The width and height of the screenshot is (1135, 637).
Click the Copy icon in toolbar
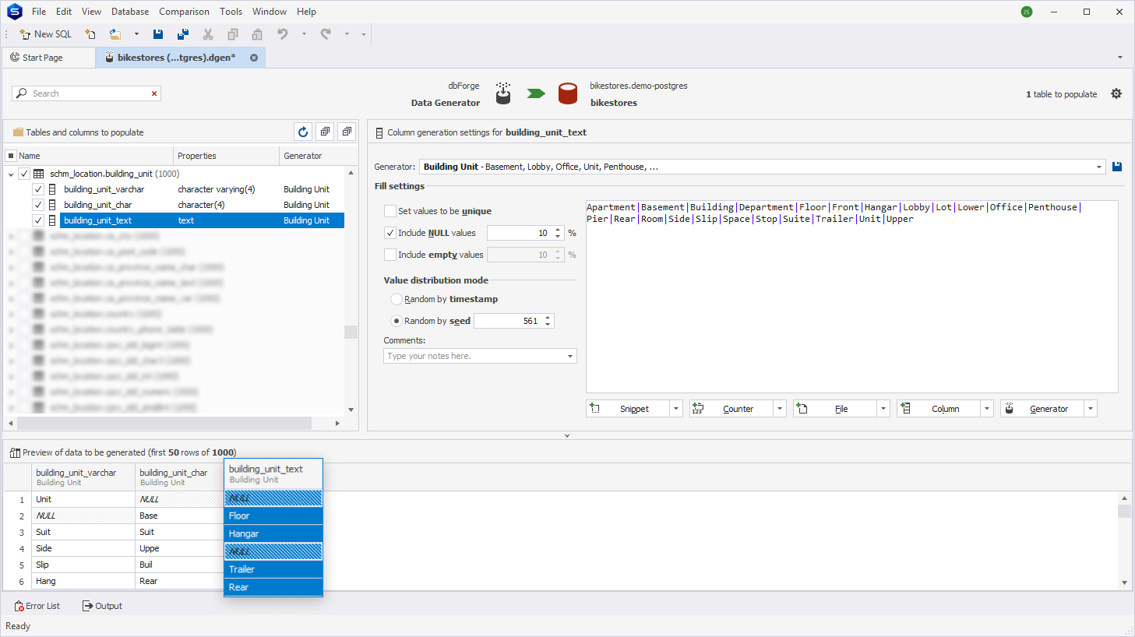[x=233, y=34]
